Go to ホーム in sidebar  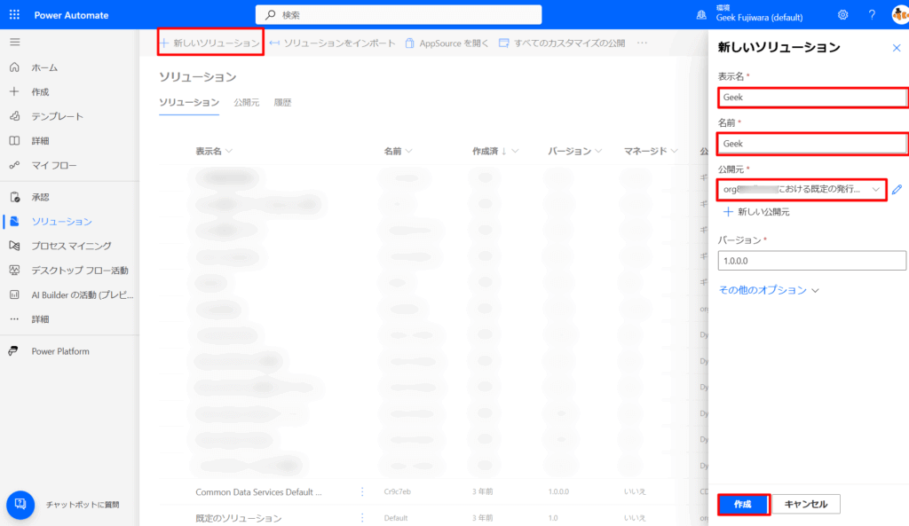pyautogui.click(x=44, y=67)
